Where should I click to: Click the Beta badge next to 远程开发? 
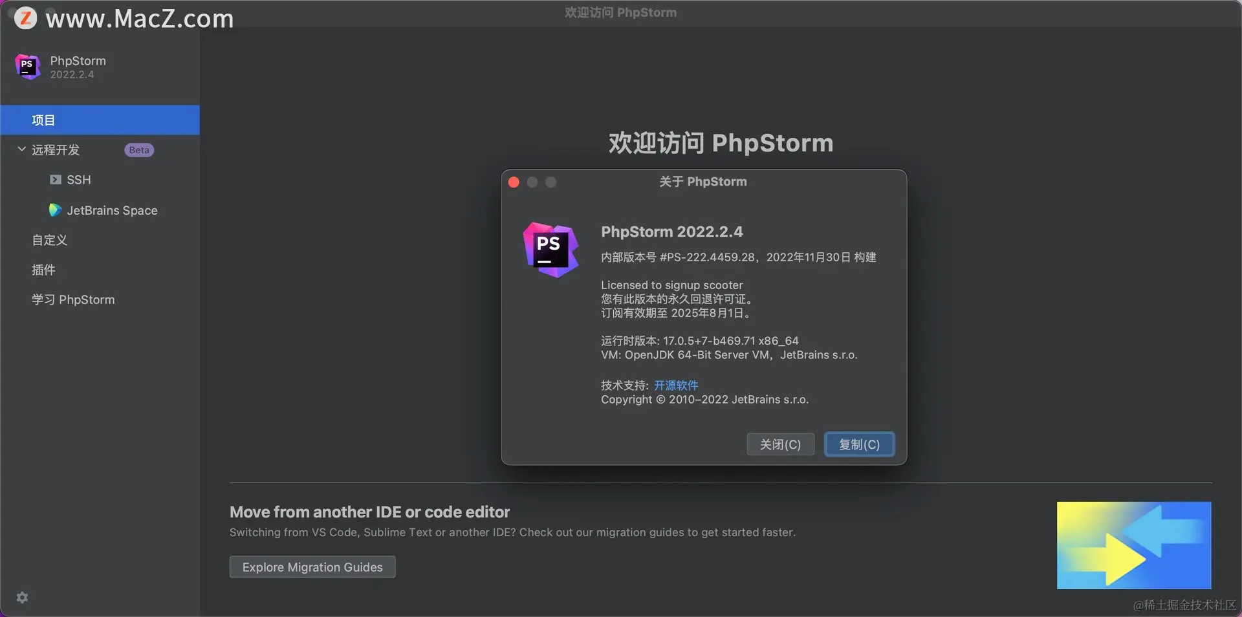click(x=139, y=150)
